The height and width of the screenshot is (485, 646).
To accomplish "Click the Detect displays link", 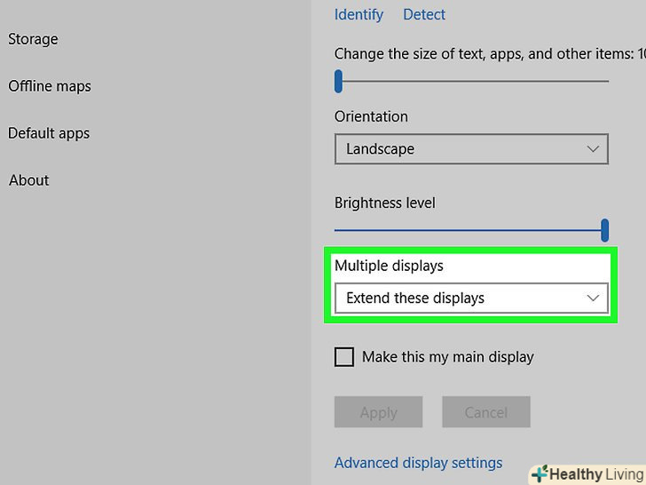I will point(424,14).
